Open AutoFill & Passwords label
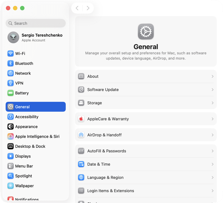223x203 pixels. 107,151
